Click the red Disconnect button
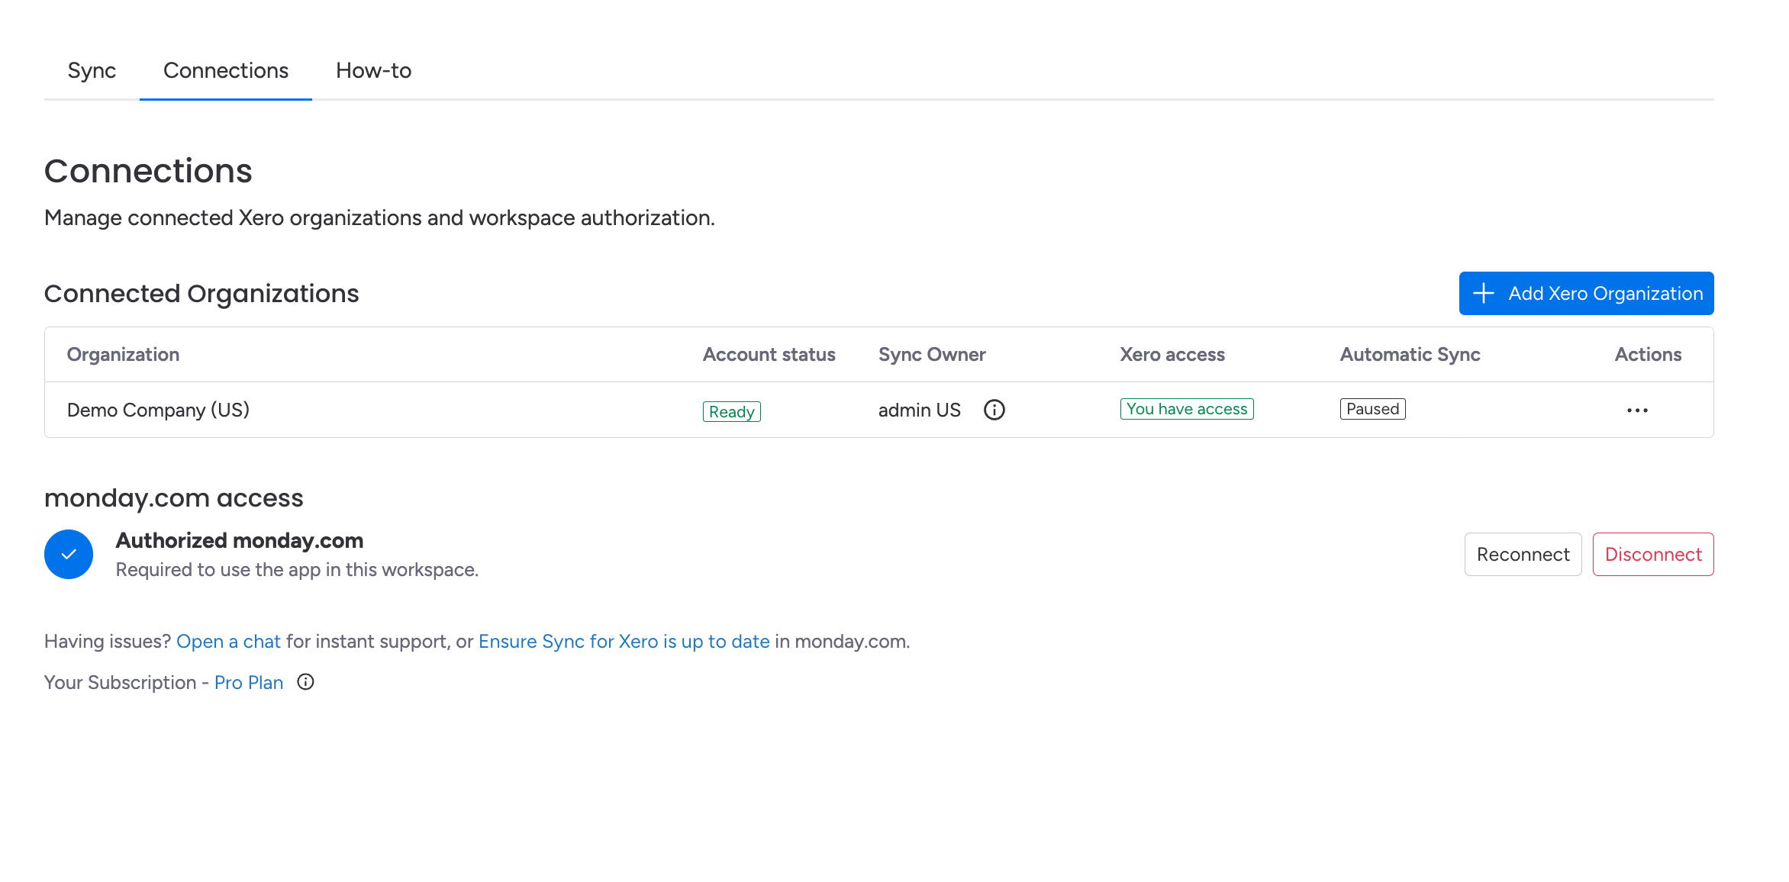Image resolution: width=1789 pixels, height=882 pixels. tap(1653, 555)
